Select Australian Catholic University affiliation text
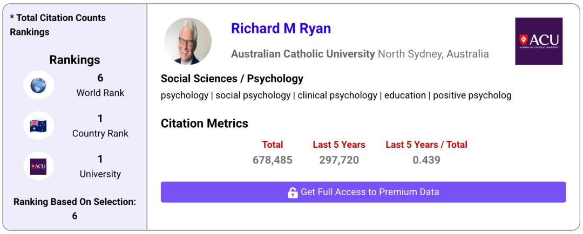The height and width of the screenshot is (234, 583). click(302, 54)
